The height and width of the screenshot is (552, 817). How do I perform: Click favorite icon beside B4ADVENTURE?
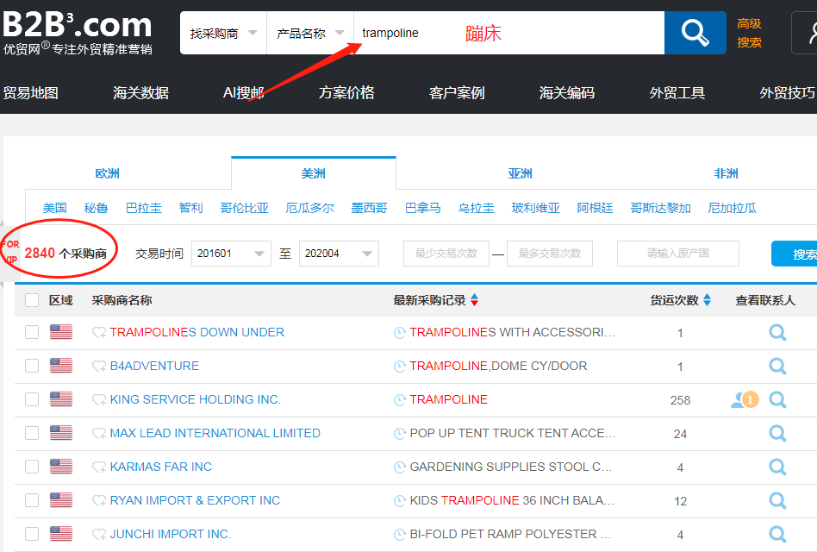[x=99, y=367]
